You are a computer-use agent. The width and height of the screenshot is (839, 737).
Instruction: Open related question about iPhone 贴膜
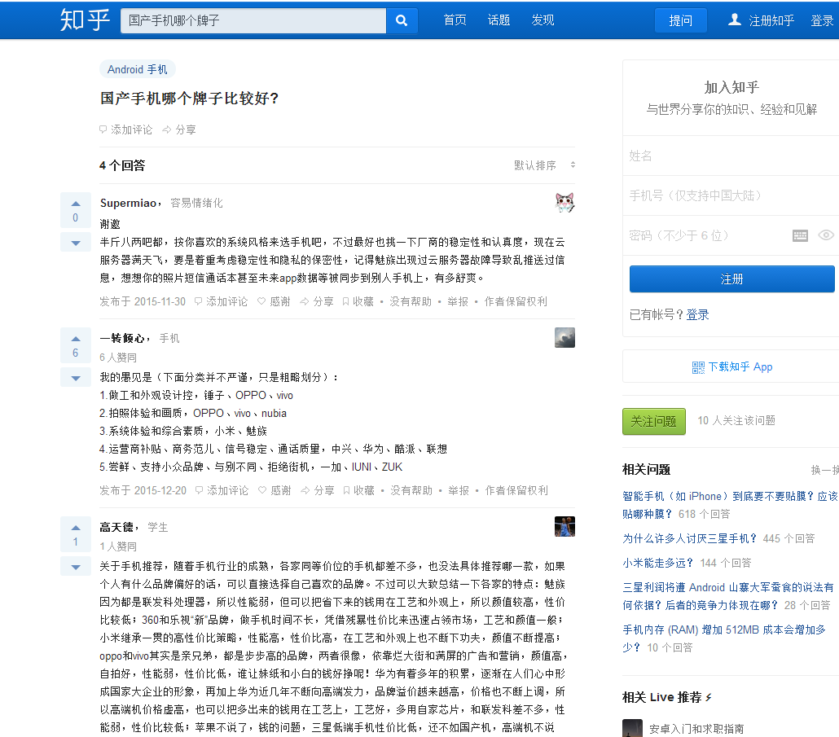730,505
